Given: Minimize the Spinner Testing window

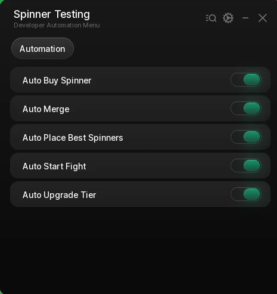Looking at the screenshot, I should (x=245, y=18).
